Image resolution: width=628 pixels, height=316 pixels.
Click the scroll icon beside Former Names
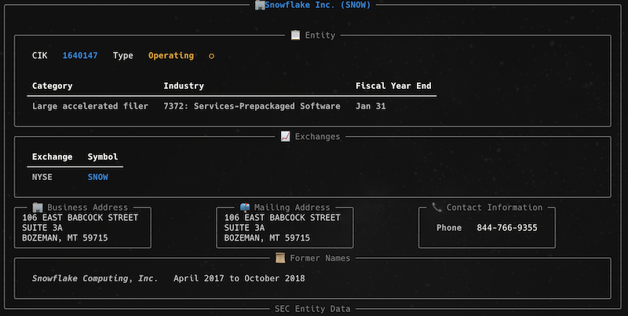[x=280, y=258]
